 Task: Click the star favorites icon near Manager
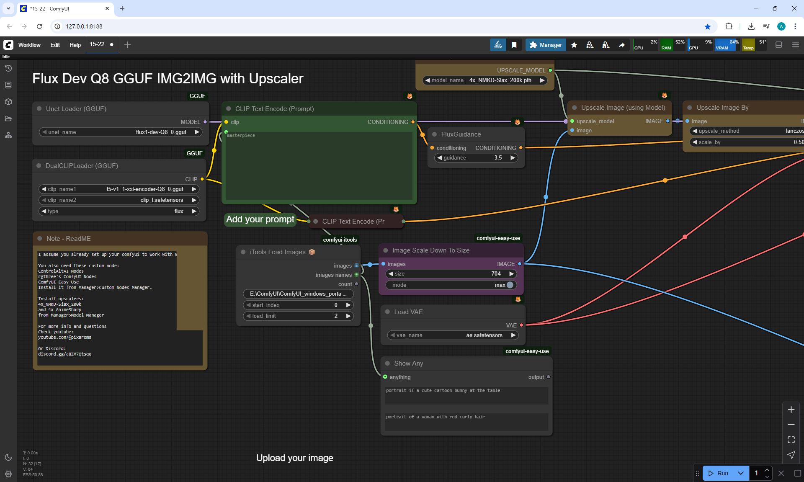pos(574,45)
